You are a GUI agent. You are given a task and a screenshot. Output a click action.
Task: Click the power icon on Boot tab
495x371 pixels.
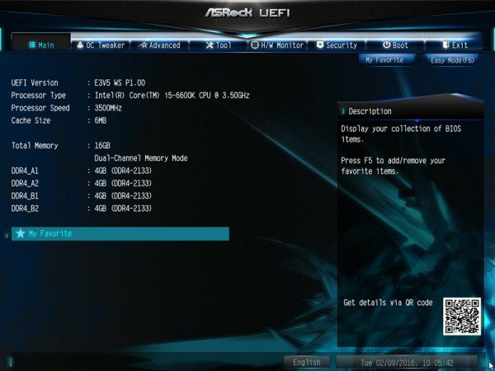click(x=386, y=45)
